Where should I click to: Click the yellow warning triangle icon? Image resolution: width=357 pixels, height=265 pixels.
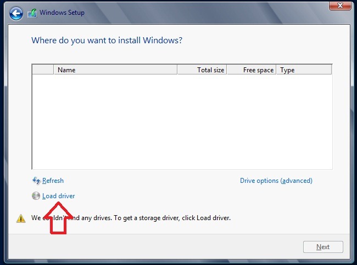pyautogui.click(x=21, y=218)
